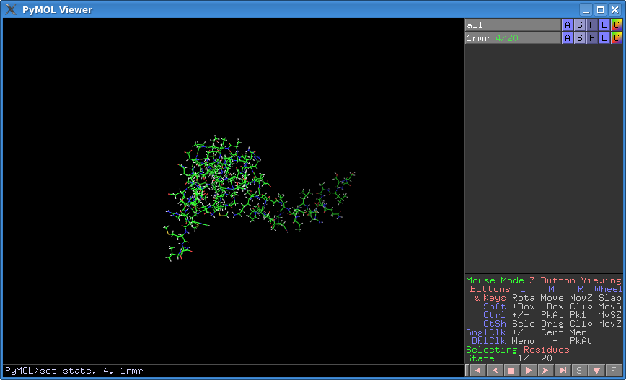Rewind to the first state
The image size is (626, 380).
(x=477, y=371)
